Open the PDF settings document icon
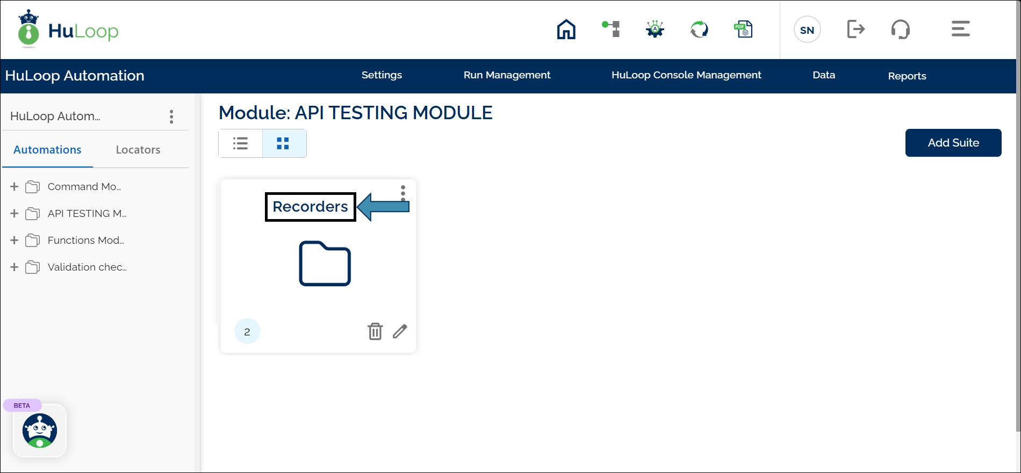This screenshot has width=1021, height=473. 743,29
